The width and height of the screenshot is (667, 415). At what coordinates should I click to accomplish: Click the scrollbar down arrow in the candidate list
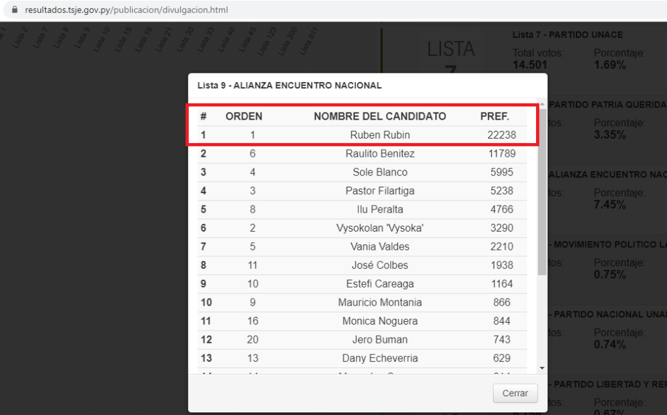point(543,368)
